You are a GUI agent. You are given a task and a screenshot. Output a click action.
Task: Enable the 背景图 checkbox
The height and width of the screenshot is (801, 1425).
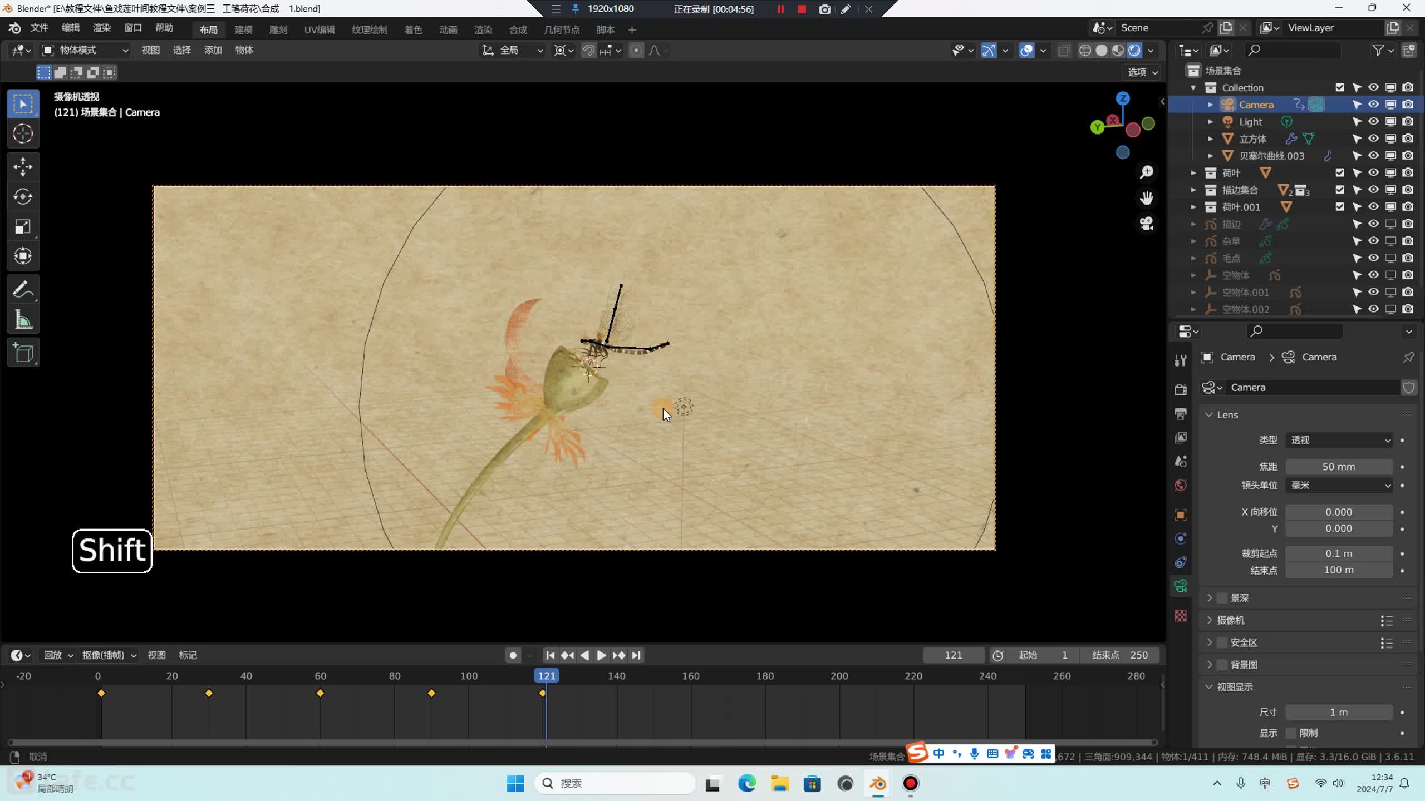coord(1222,665)
